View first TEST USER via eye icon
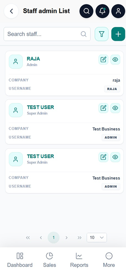 click(115, 108)
